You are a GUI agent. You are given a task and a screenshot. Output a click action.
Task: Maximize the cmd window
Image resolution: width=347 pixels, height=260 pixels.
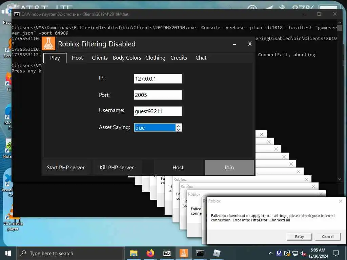click(319, 14)
